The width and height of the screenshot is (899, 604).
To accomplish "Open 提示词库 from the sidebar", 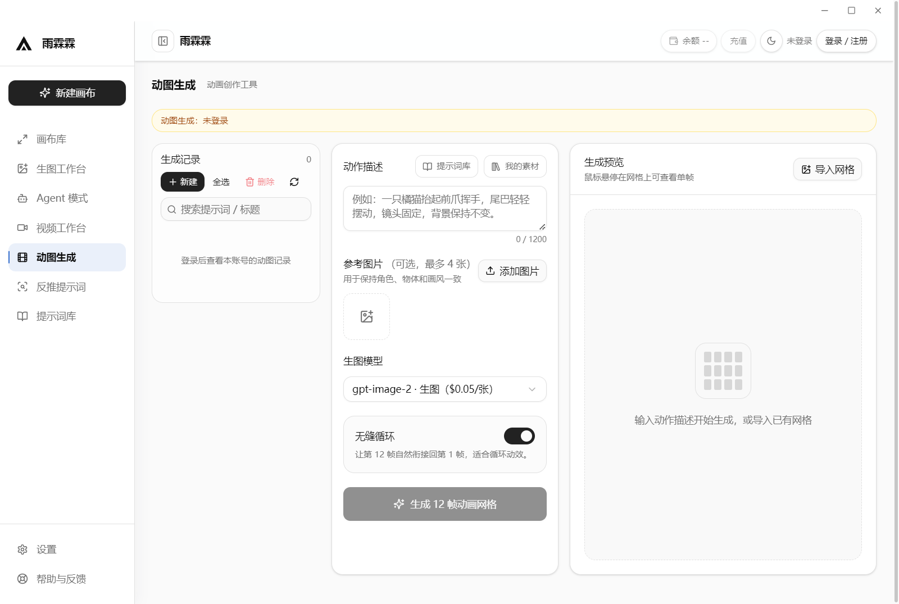I will [67, 316].
